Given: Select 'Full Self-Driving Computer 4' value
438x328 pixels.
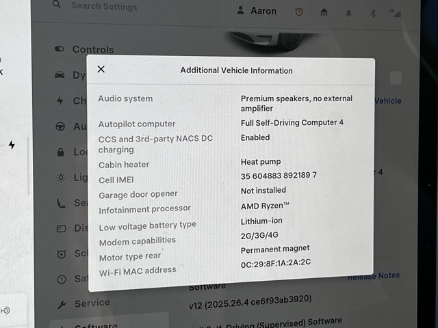Looking at the screenshot, I should (292, 123).
